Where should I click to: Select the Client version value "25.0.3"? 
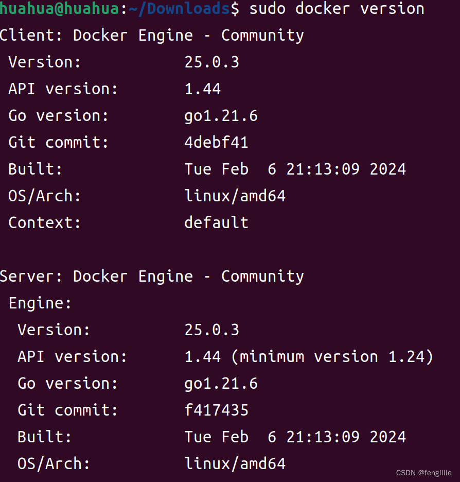212,62
